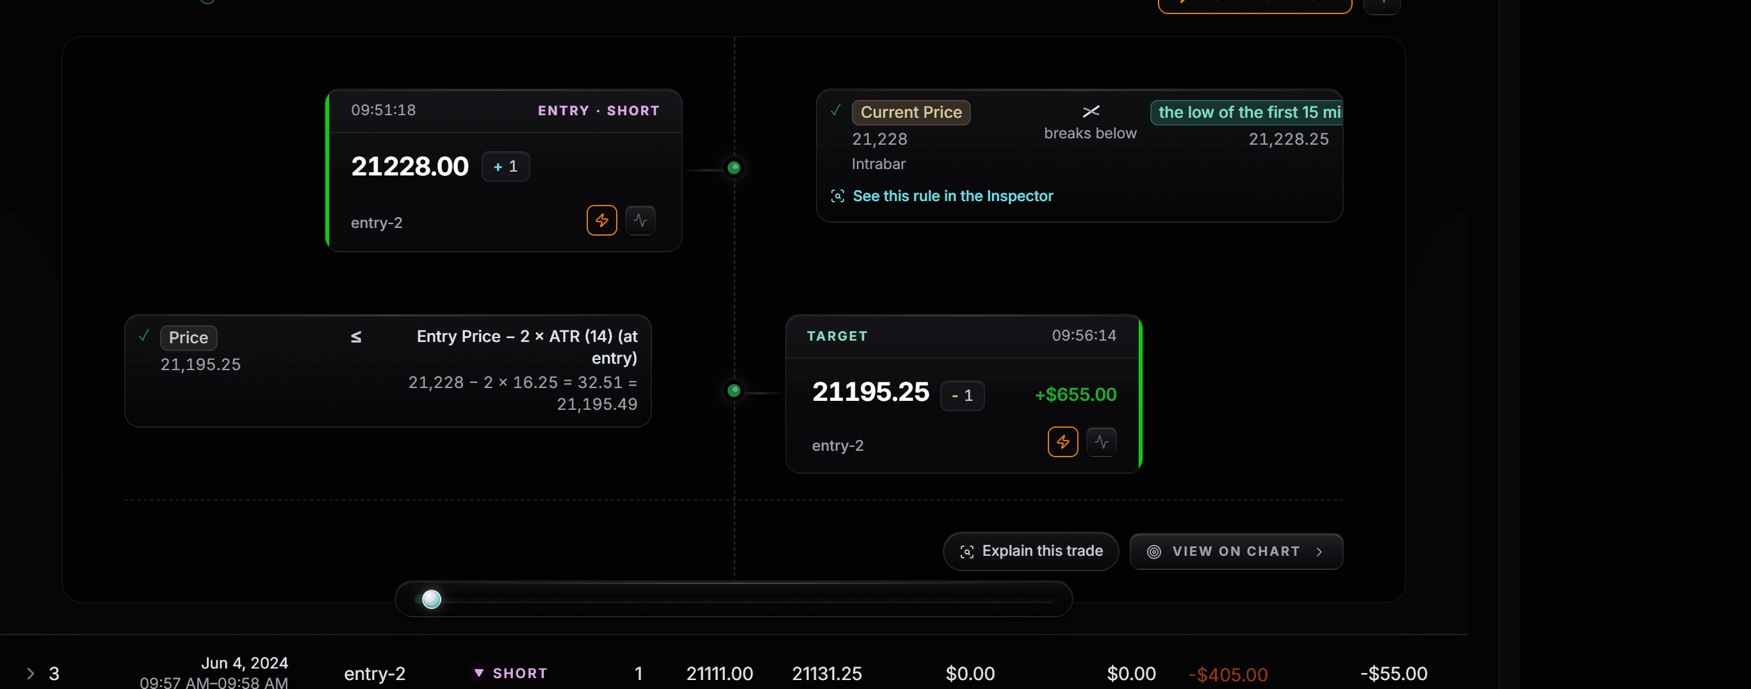Viewport: 1751px width, 689px height.
Task: Click the target timeline node dot
Action: pos(734,391)
